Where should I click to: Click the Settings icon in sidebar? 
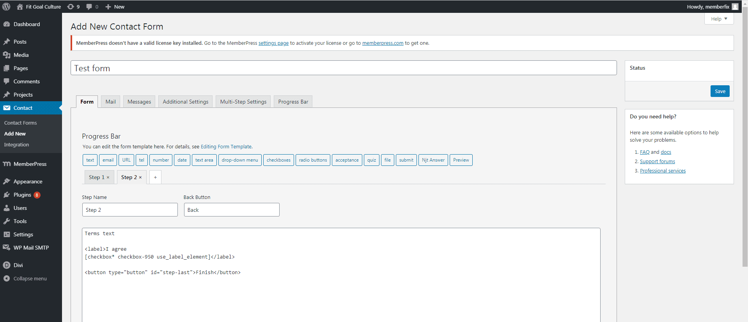[x=7, y=234]
